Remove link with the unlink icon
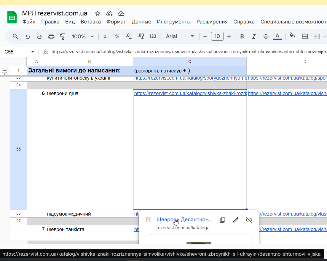The width and height of the screenshot is (327, 261). [x=249, y=220]
